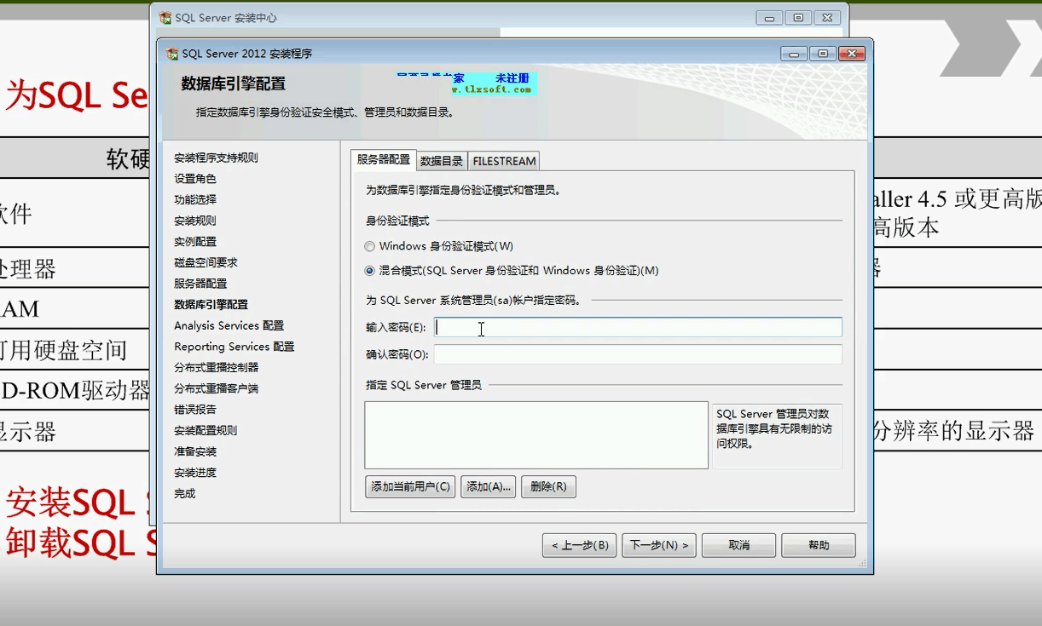The image size is (1042, 626).
Task: Click 分布式重播控制器 step
Action: [x=216, y=367]
